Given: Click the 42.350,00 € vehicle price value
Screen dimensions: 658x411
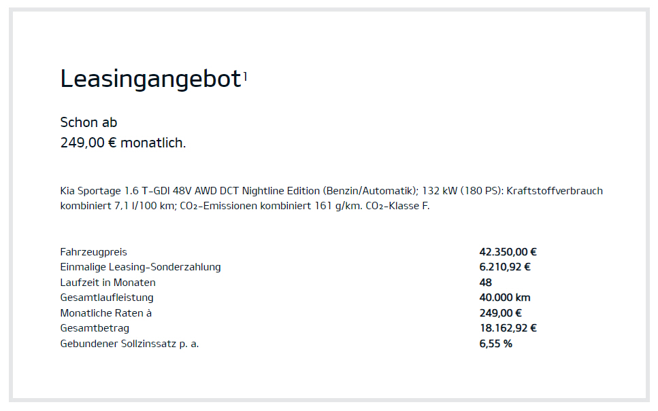Looking at the screenshot, I should (508, 252).
